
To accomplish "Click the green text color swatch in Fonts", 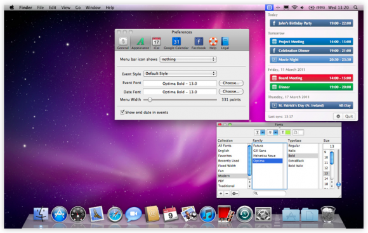I will click(286, 132).
